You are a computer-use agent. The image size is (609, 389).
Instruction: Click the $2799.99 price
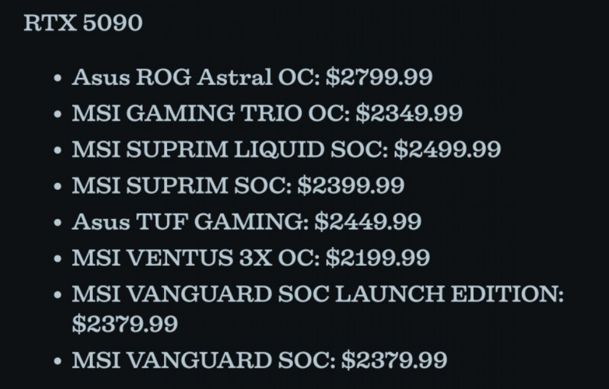pos(379,77)
